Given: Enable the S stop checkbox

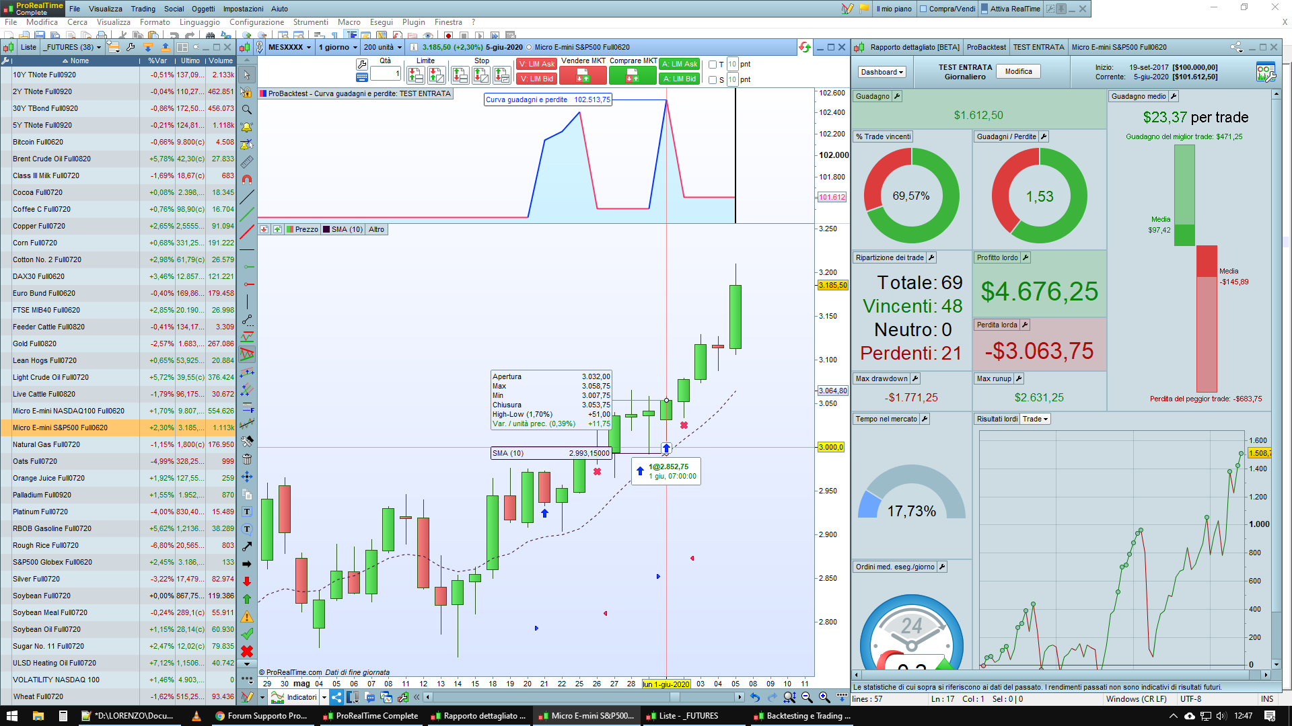Looking at the screenshot, I should pos(713,80).
